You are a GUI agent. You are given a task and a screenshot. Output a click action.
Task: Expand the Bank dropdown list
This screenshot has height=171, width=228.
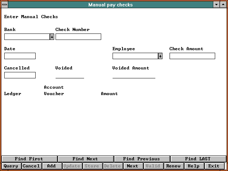[x=52, y=37]
